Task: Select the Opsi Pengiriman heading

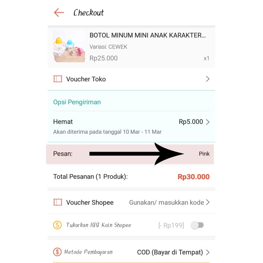Action: (x=77, y=102)
